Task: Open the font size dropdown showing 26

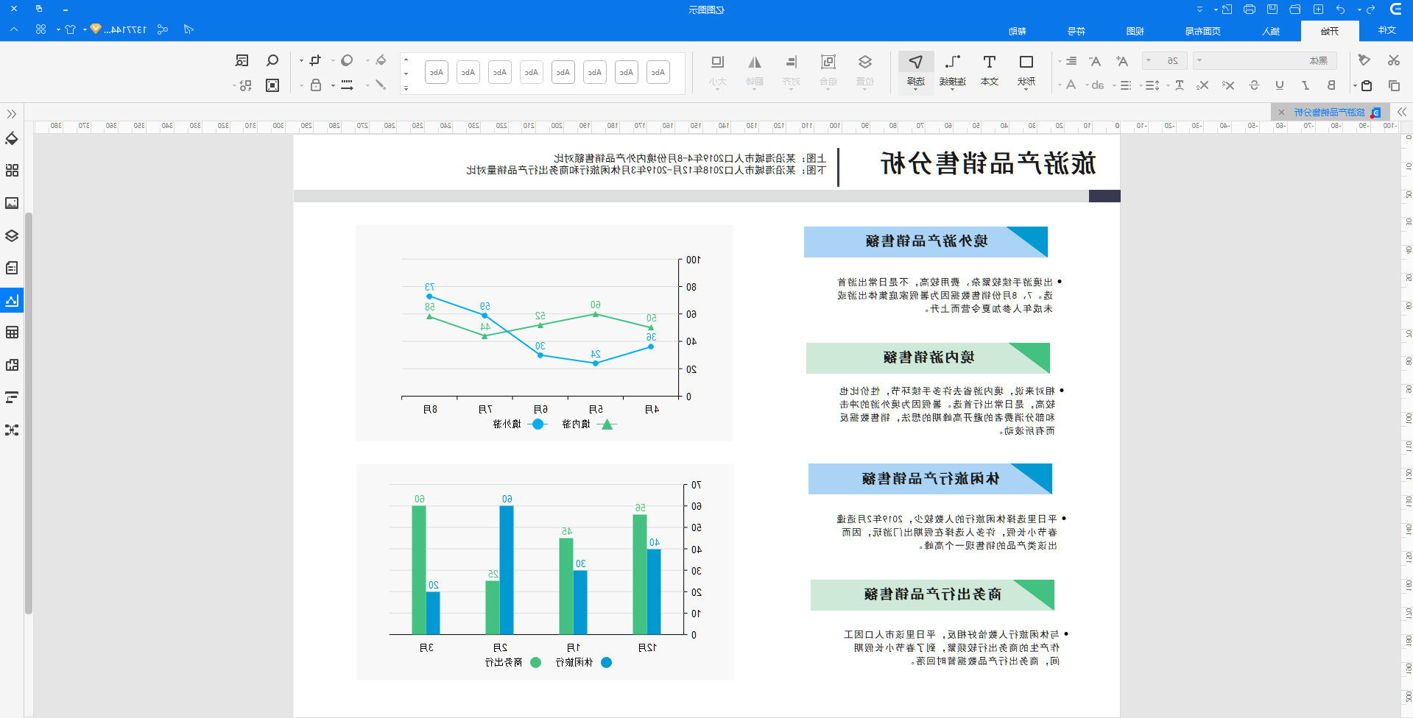Action: pyautogui.click(x=1164, y=60)
